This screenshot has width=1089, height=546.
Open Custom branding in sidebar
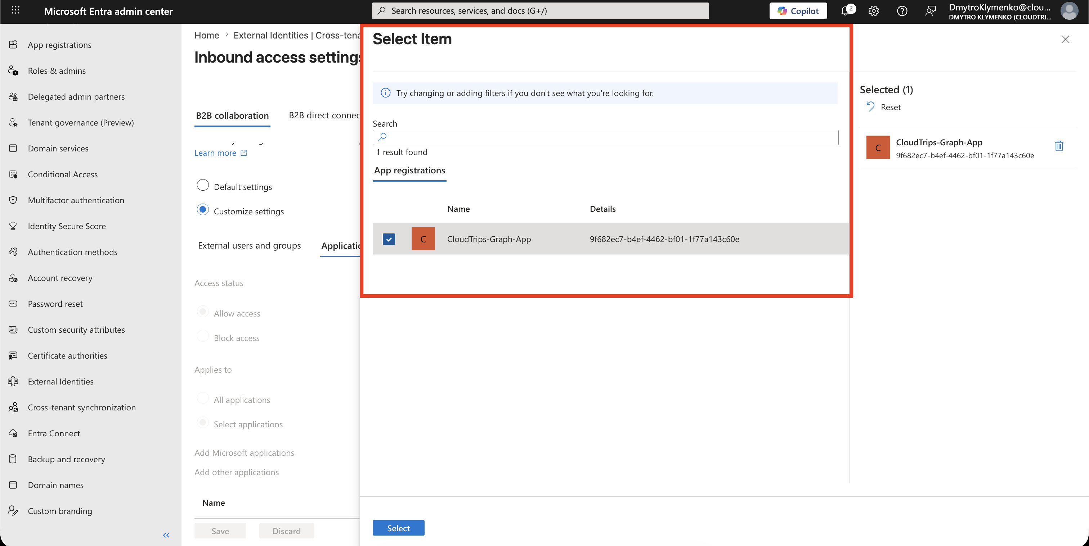60,511
